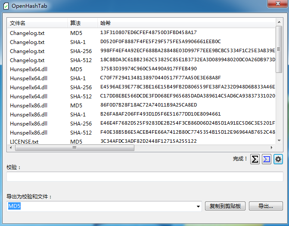Click the horizontal scrollbar right arrow
Viewport: 289px width, 226px height.
tap(272, 148)
